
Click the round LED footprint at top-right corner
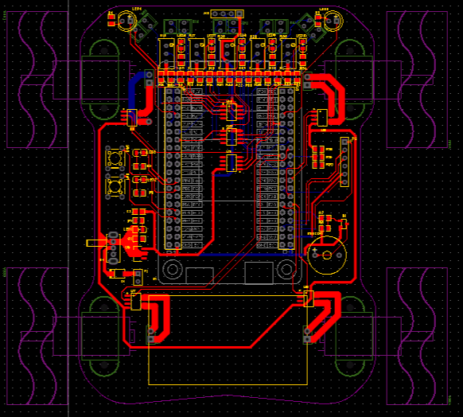coord(333,21)
